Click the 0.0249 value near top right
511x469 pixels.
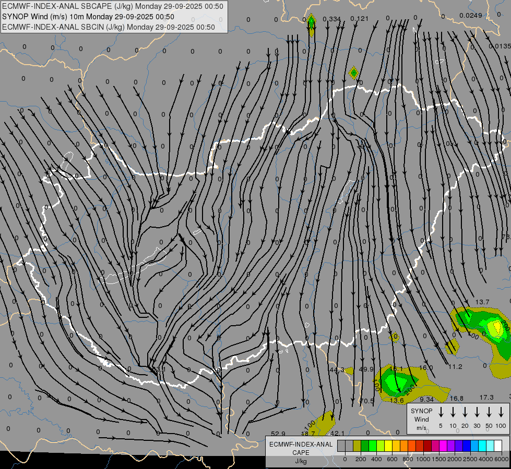pos(471,15)
